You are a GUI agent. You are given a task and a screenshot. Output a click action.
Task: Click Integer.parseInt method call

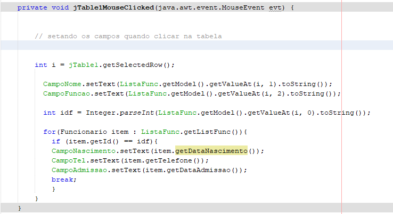pos(120,113)
